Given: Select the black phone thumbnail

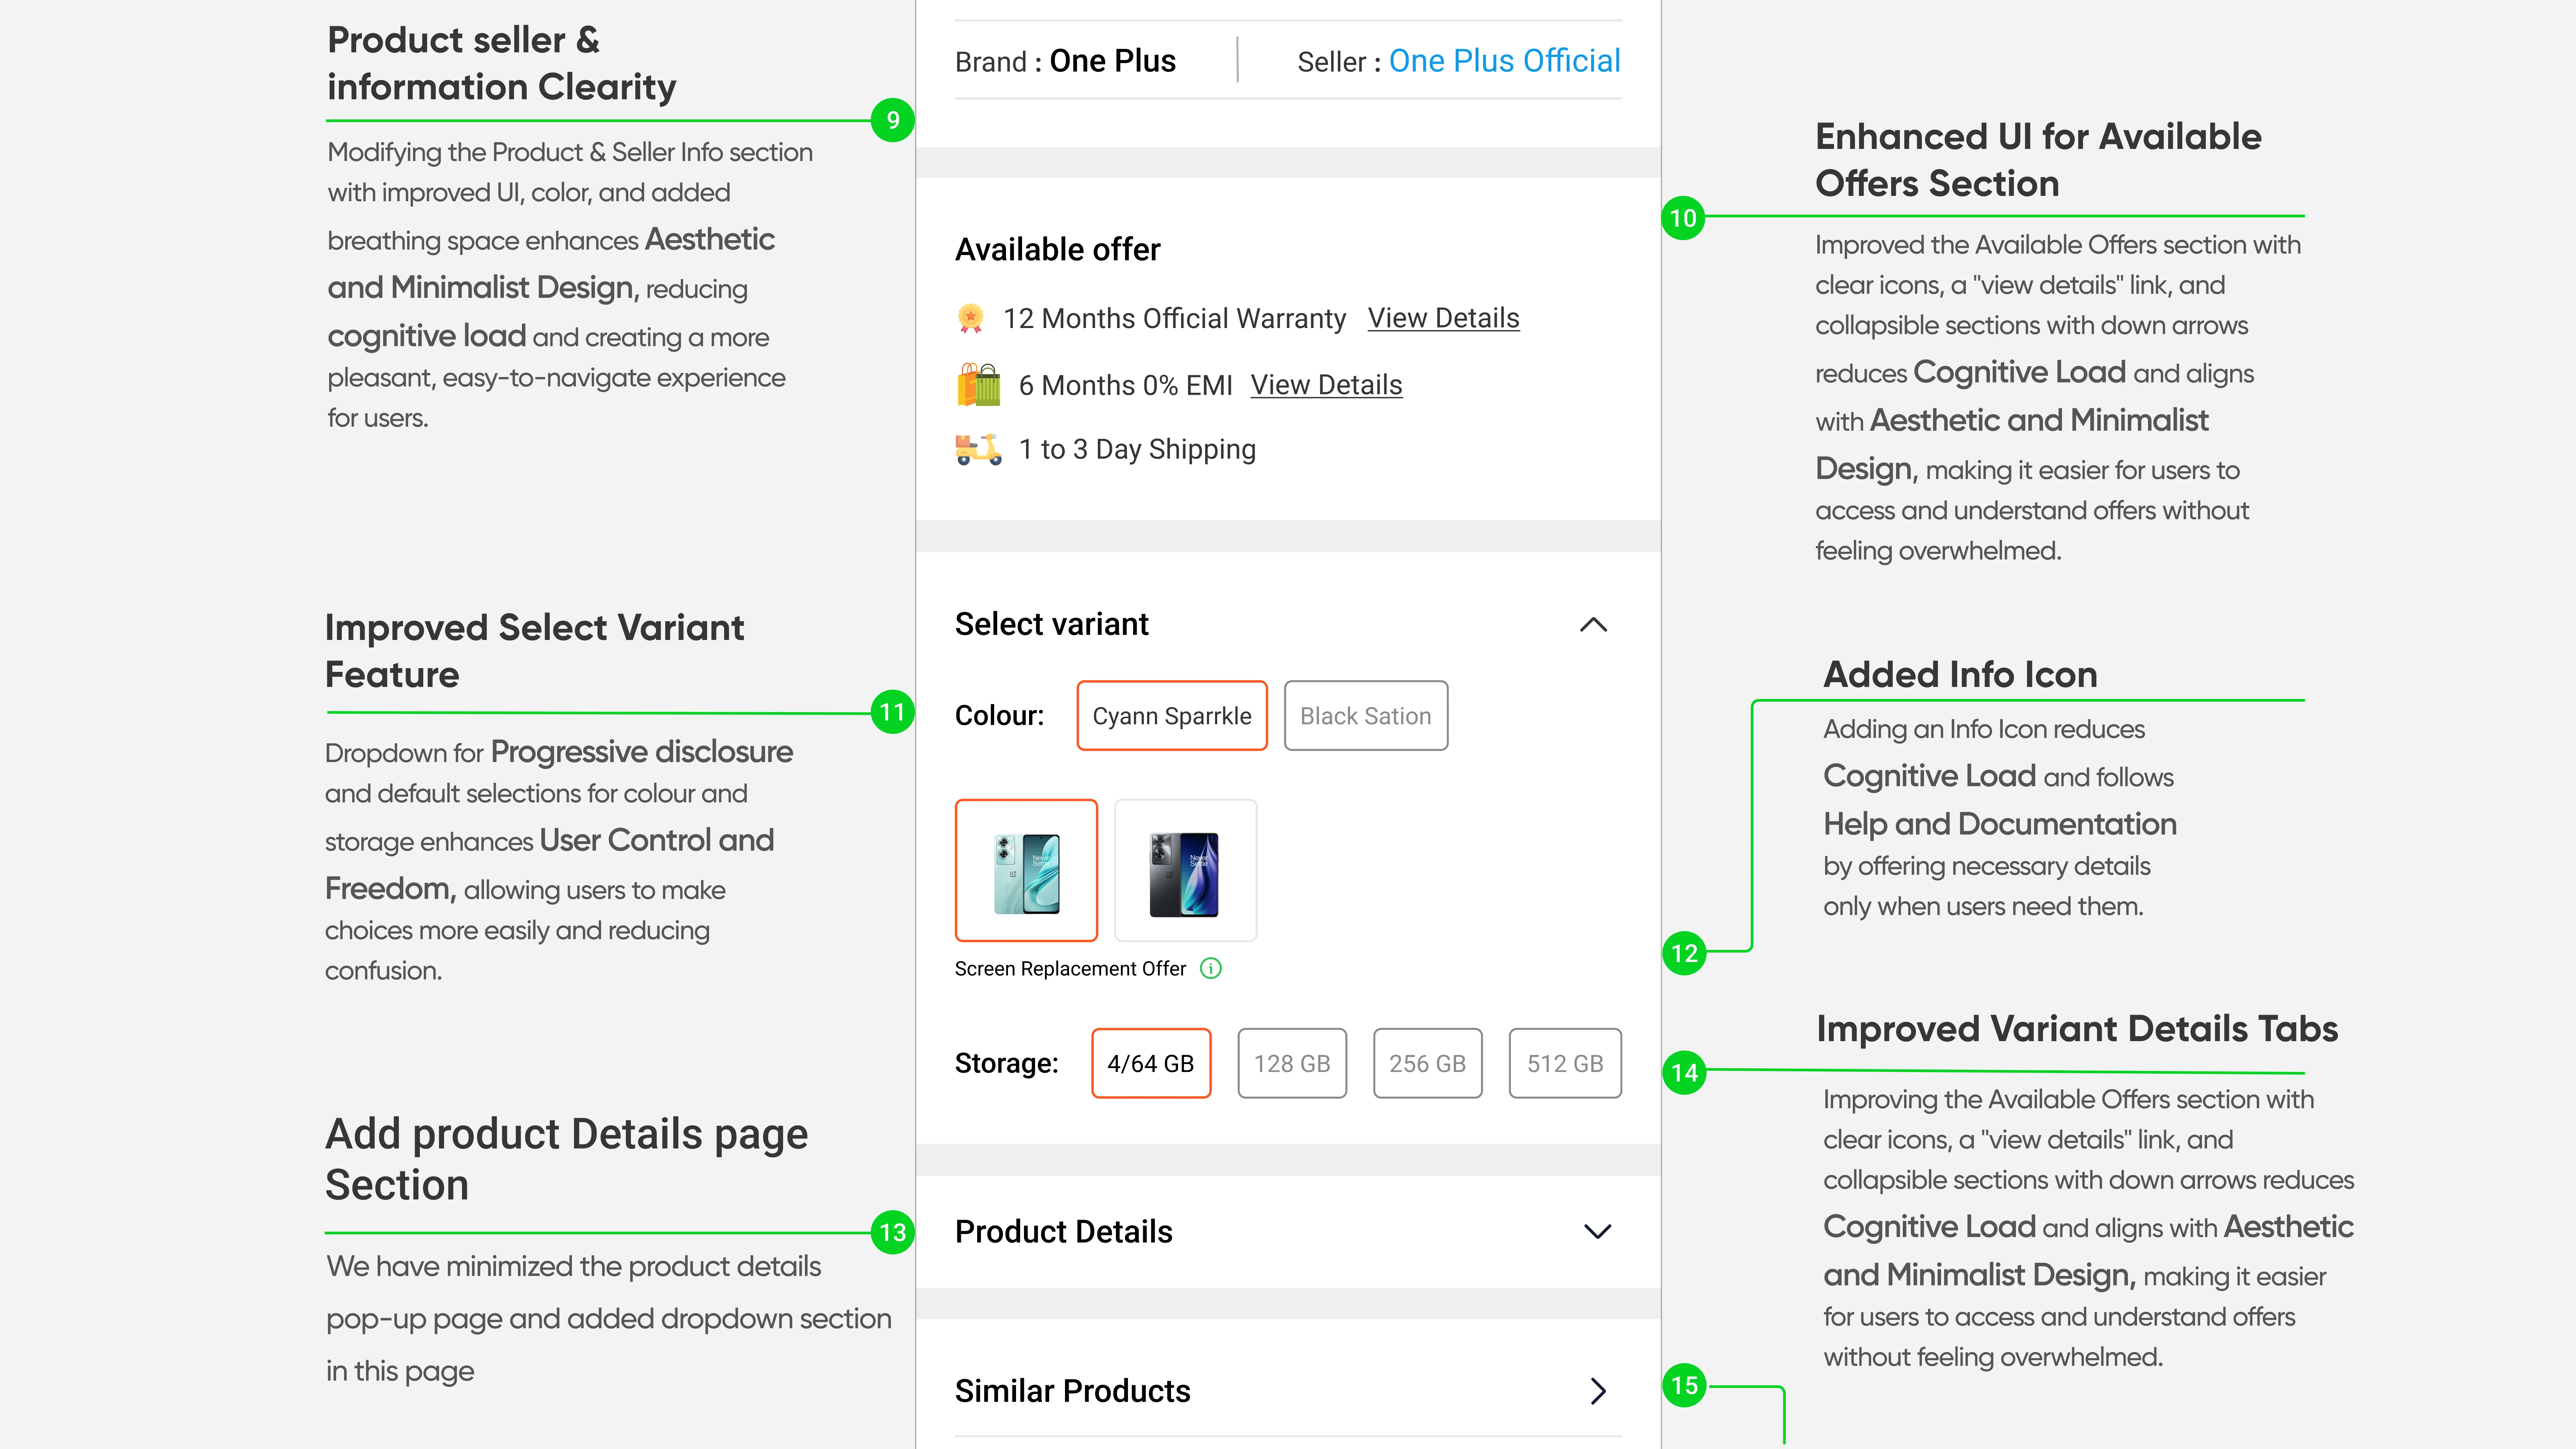Looking at the screenshot, I should pos(1185,870).
